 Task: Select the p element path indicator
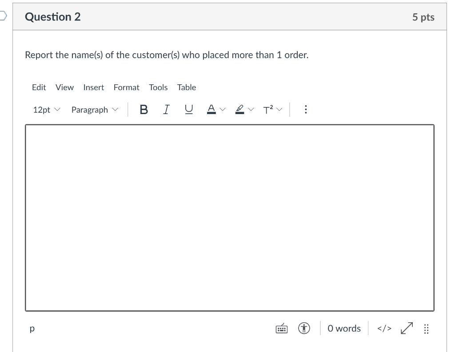pyautogui.click(x=32, y=328)
